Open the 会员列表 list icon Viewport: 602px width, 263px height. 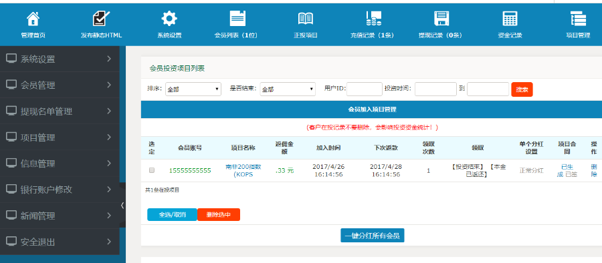click(x=237, y=19)
